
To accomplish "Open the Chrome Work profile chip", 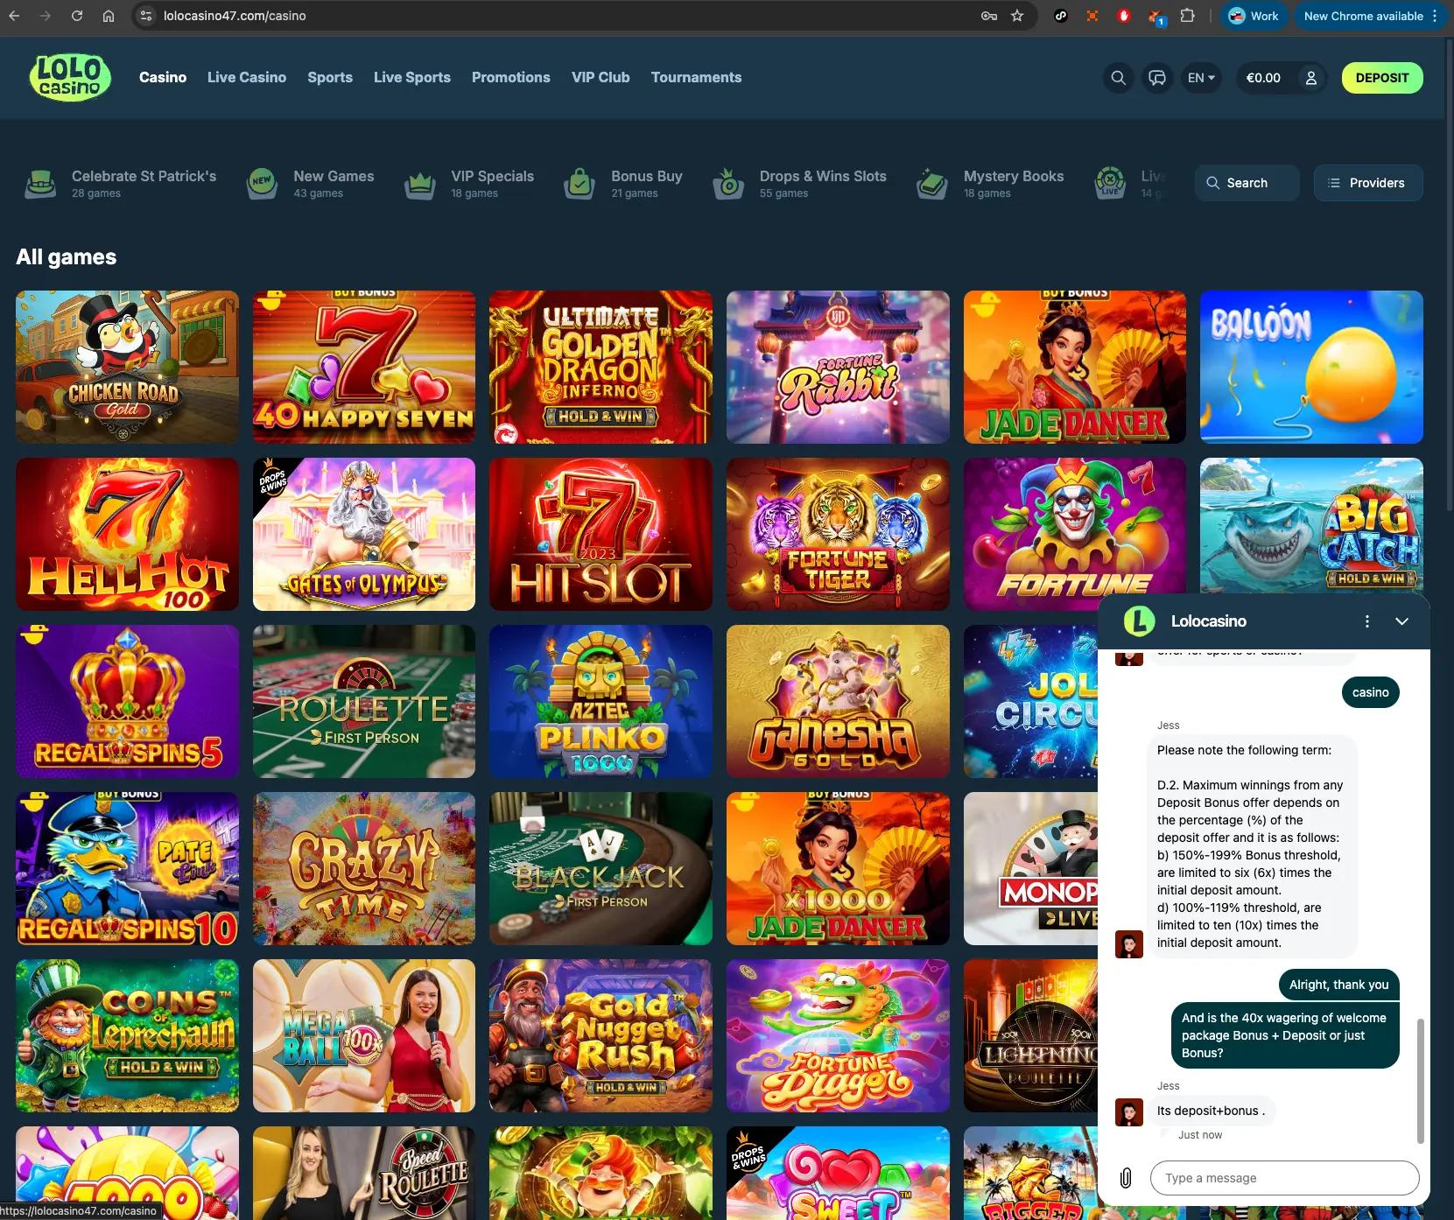I will click(1254, 16).
